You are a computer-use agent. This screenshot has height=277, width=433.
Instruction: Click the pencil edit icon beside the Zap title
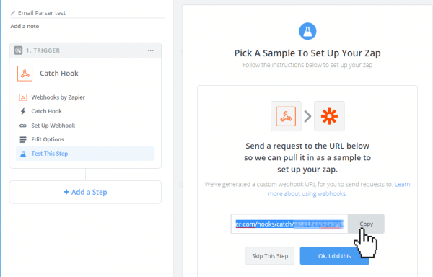(x=13, y=13)
